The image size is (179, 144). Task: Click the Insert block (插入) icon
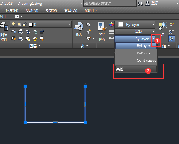click(79, 26)
